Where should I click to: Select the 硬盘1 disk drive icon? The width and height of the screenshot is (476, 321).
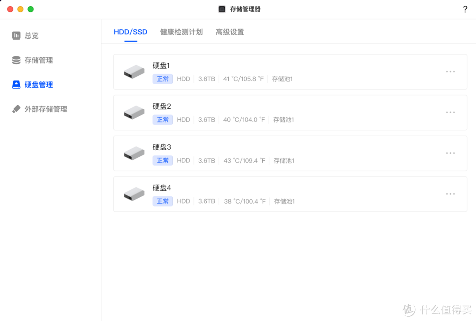134,71
